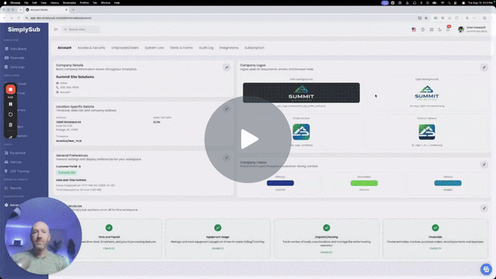496x279 pixels.
Task: Edit General Preferences with the pencil icon
Action: click(x=226, y=157)
